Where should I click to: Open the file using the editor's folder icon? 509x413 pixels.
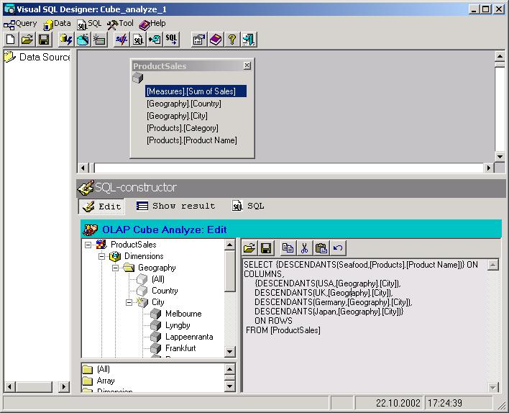[249, 248]
